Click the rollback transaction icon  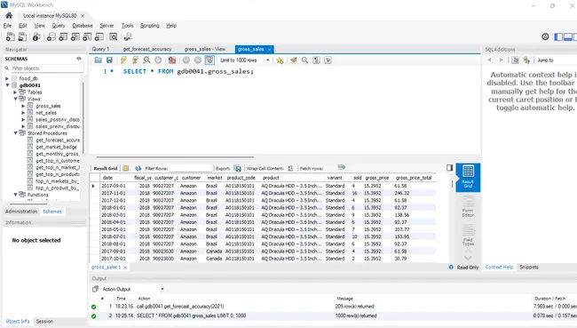point(198,60)
